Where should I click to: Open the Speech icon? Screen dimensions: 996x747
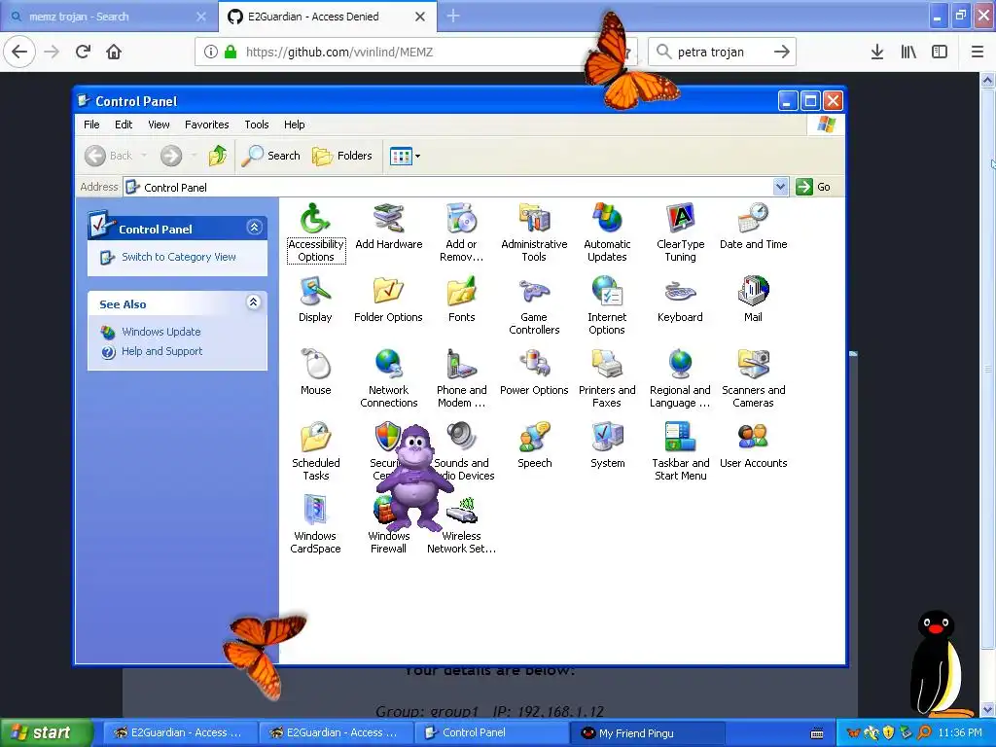pos(534,445)
